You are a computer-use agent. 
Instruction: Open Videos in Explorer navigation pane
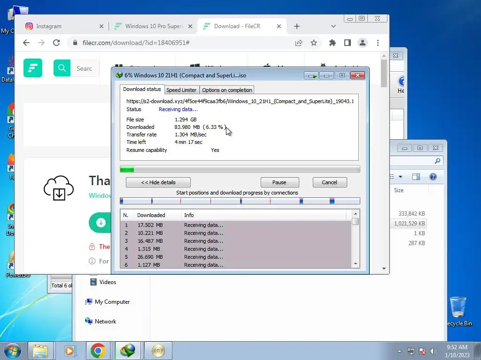pos(103,282)
